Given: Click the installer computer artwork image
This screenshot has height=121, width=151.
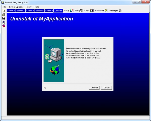Looking at the screenshot, I should coord(54,60).
